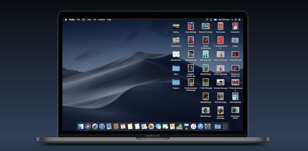Image resolution: width=308 pixels, height=151 pixels.
Task: Open the Photos app in Dock
Action: coord(151,126)
